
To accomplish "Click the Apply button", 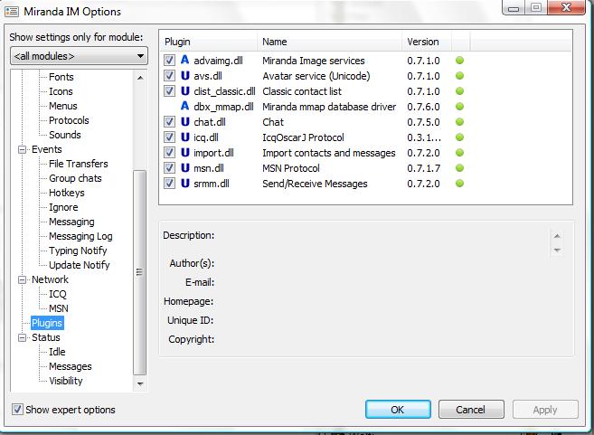I will 545,410.
